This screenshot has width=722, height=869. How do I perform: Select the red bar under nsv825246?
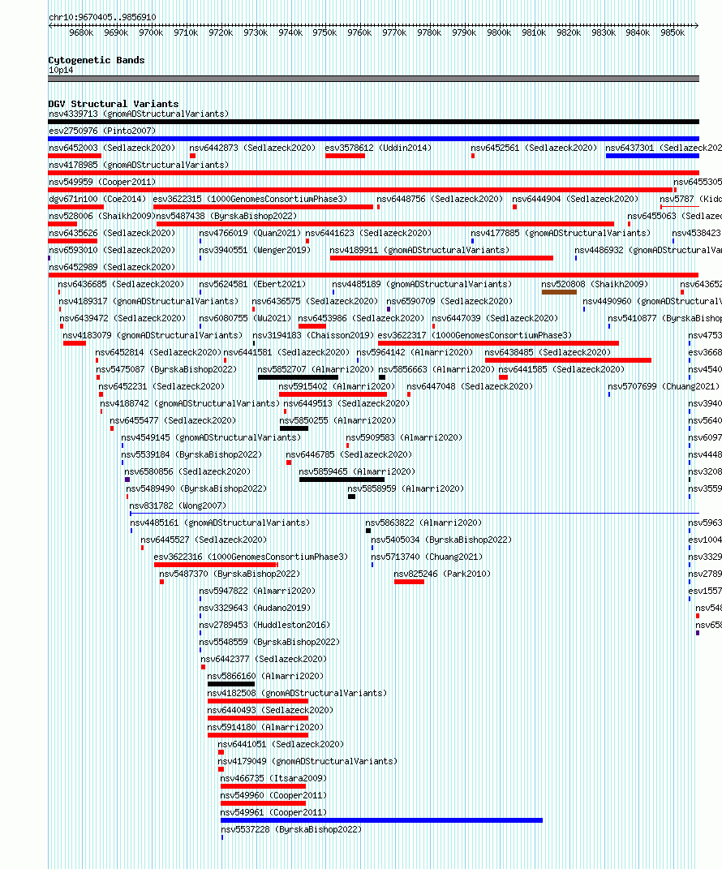point(409,582)
